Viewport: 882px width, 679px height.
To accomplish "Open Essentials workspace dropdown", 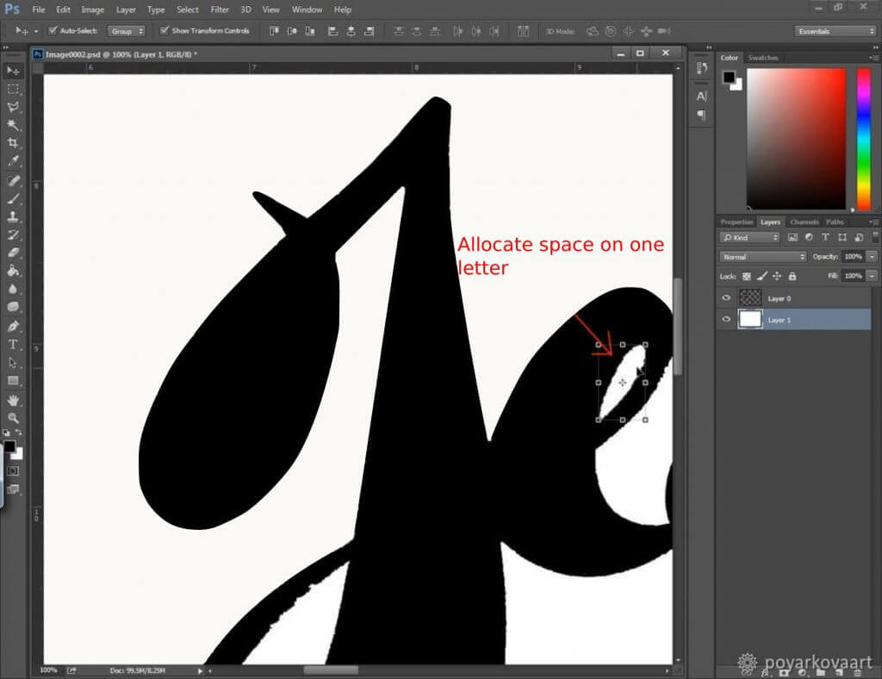I will tap(835, 31).
